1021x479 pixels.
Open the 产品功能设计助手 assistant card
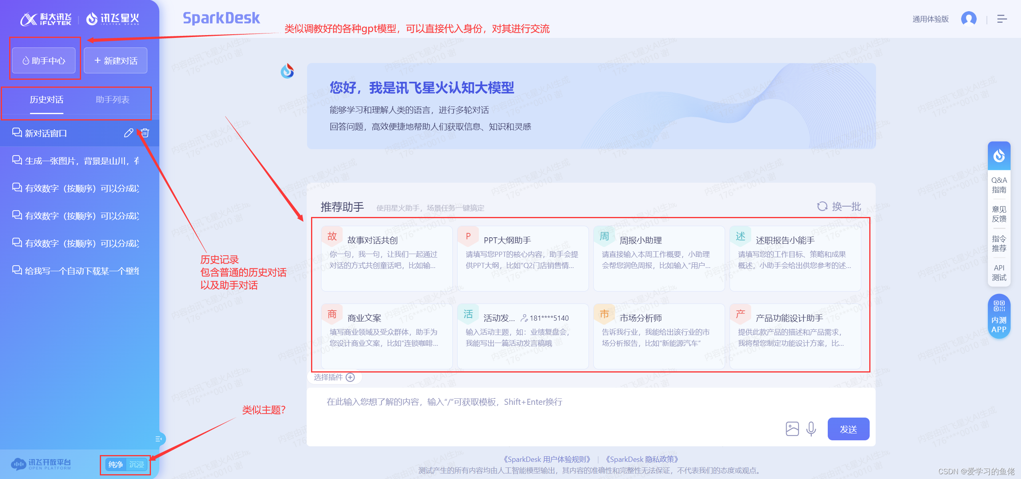click(x=795, y=336)
